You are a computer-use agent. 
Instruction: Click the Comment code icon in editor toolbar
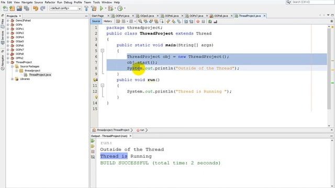[x=210, y=21]
